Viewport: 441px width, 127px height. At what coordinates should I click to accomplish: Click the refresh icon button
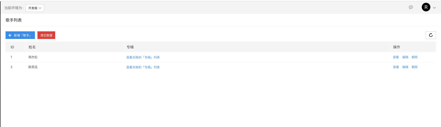[431, 35]
